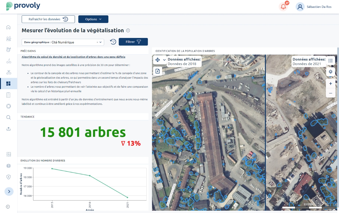The image size is (339, 213).
Task: Click Rafraichir les données button
Action: tap(48, 19)
